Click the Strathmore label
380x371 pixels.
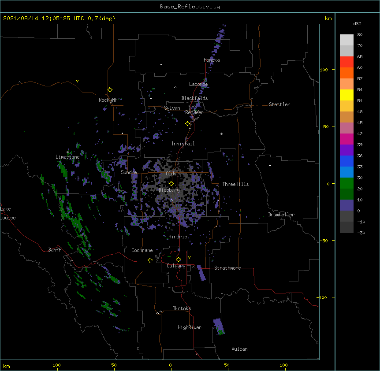point(227,268)
